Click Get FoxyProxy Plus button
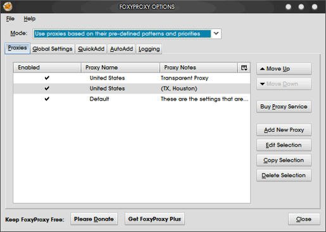 coord(154,219)
